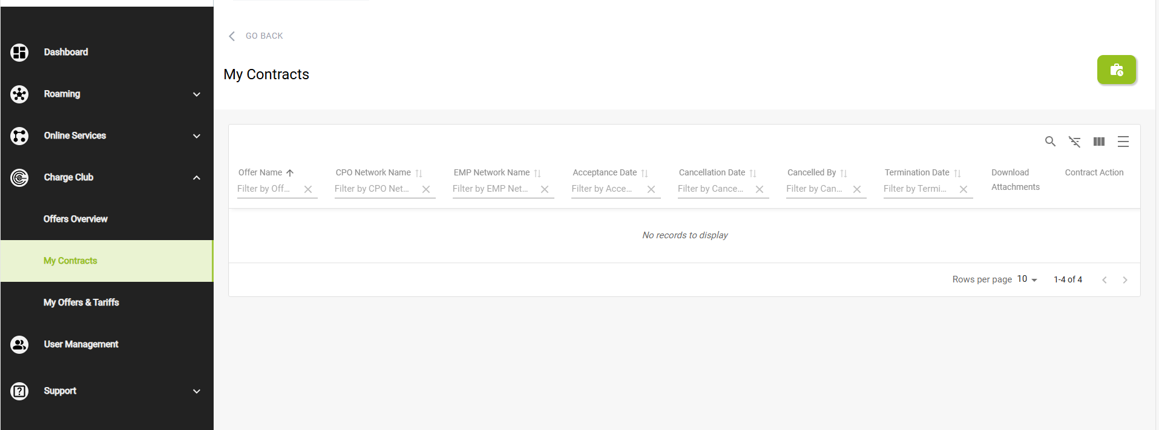Clear the EMP Network Name filter
The width and height of the screenshot is (1159, 430).
(545, 189)
